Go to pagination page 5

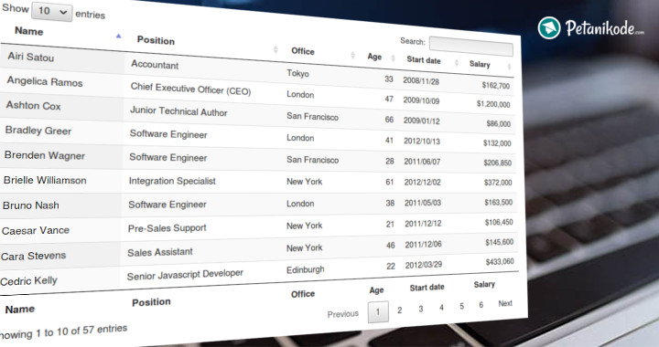point(461,306)
